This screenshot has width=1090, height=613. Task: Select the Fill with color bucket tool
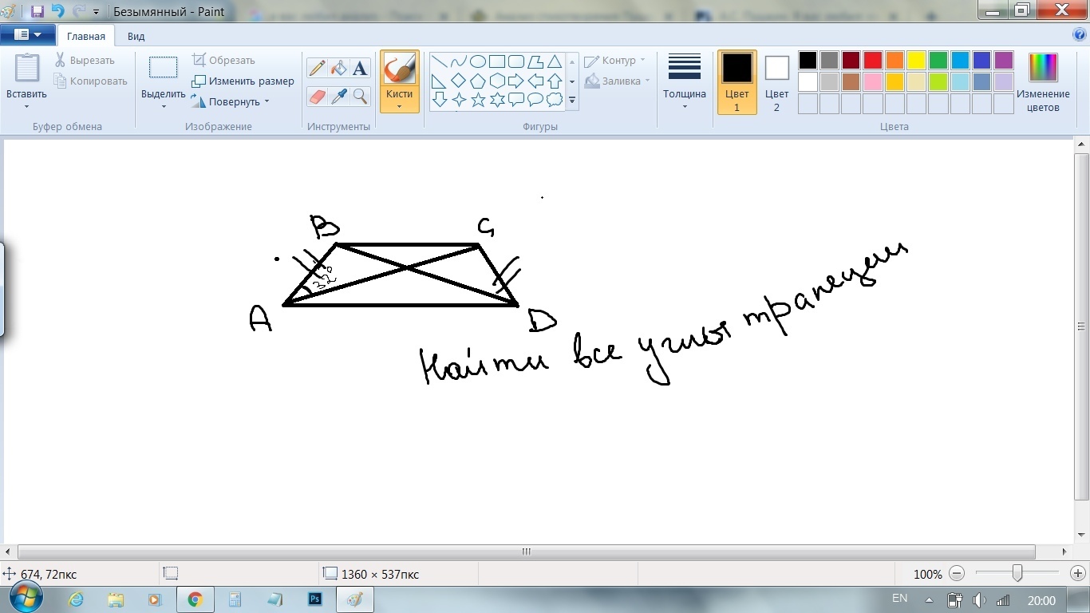tap(338, 69)
